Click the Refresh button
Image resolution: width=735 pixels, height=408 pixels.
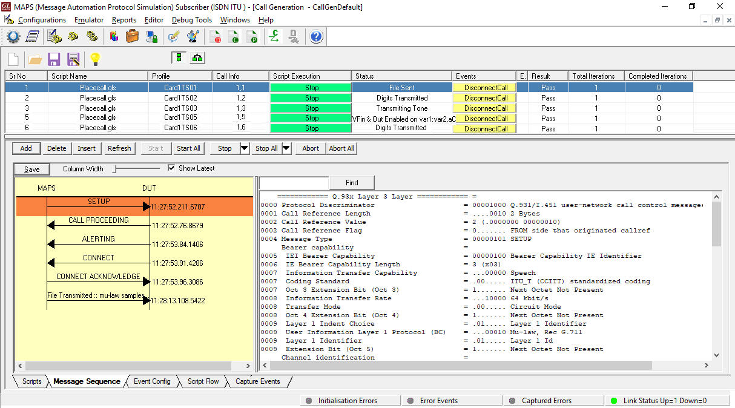click(119, 148)
